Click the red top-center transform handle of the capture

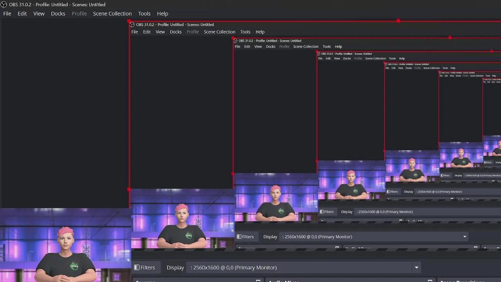click(398, 20)
